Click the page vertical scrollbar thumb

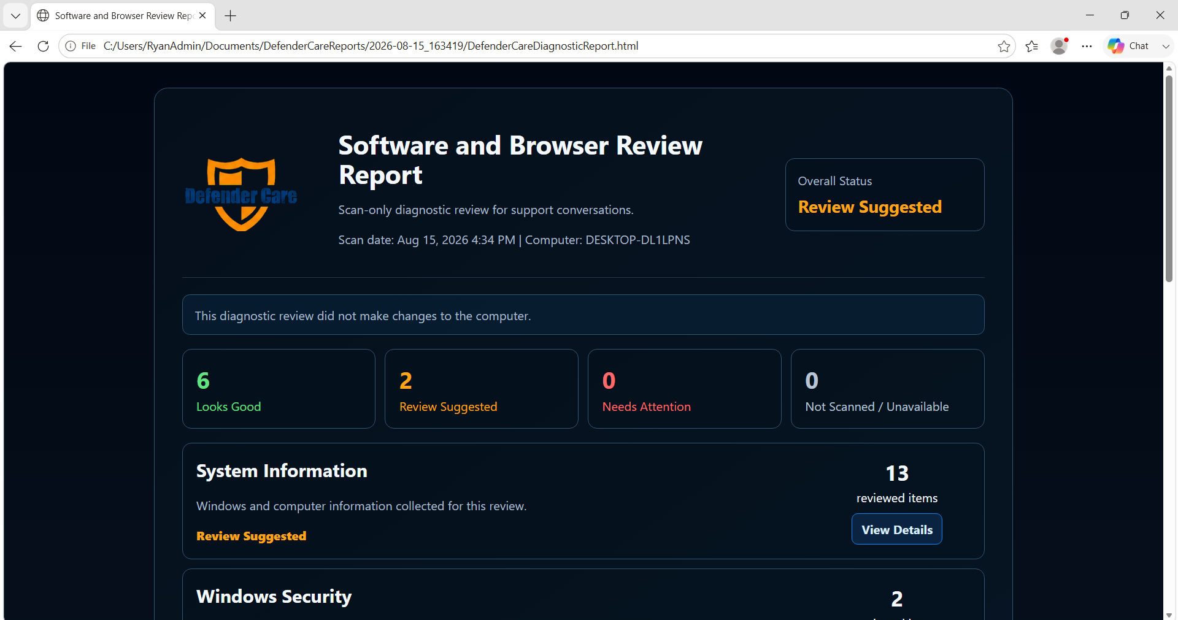(1169, 178)
